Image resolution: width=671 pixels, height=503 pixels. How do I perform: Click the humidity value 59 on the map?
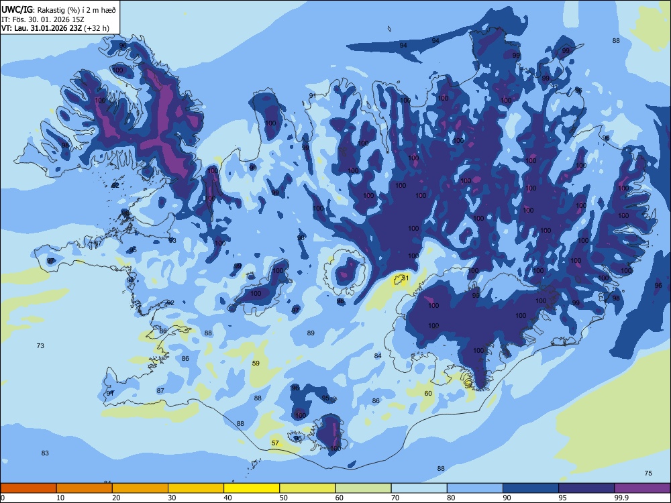pos(256,363)
